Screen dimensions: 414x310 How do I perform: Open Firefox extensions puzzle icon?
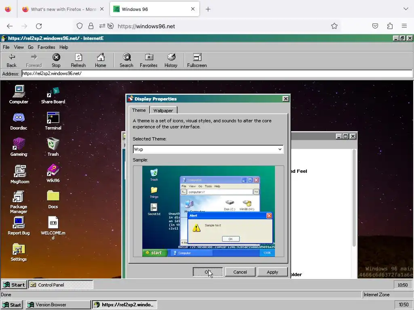[390, 26]
